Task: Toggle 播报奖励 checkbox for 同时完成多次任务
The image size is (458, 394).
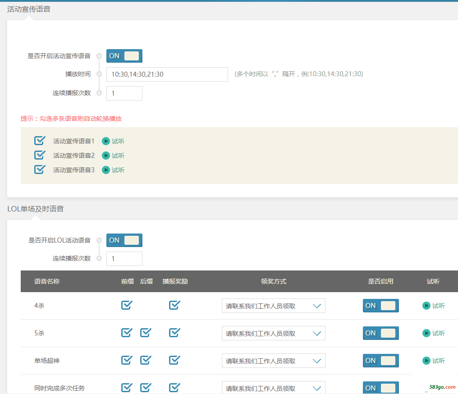Action: 174,388
